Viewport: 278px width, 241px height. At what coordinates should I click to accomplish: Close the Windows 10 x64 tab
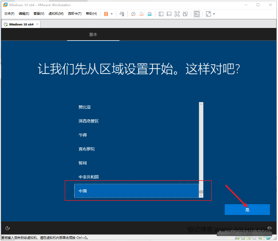(37, 24)
